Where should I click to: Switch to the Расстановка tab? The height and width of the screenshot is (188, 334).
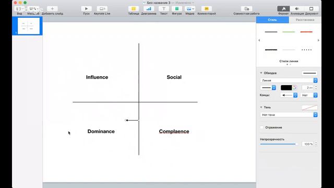[x=305, y=20]
